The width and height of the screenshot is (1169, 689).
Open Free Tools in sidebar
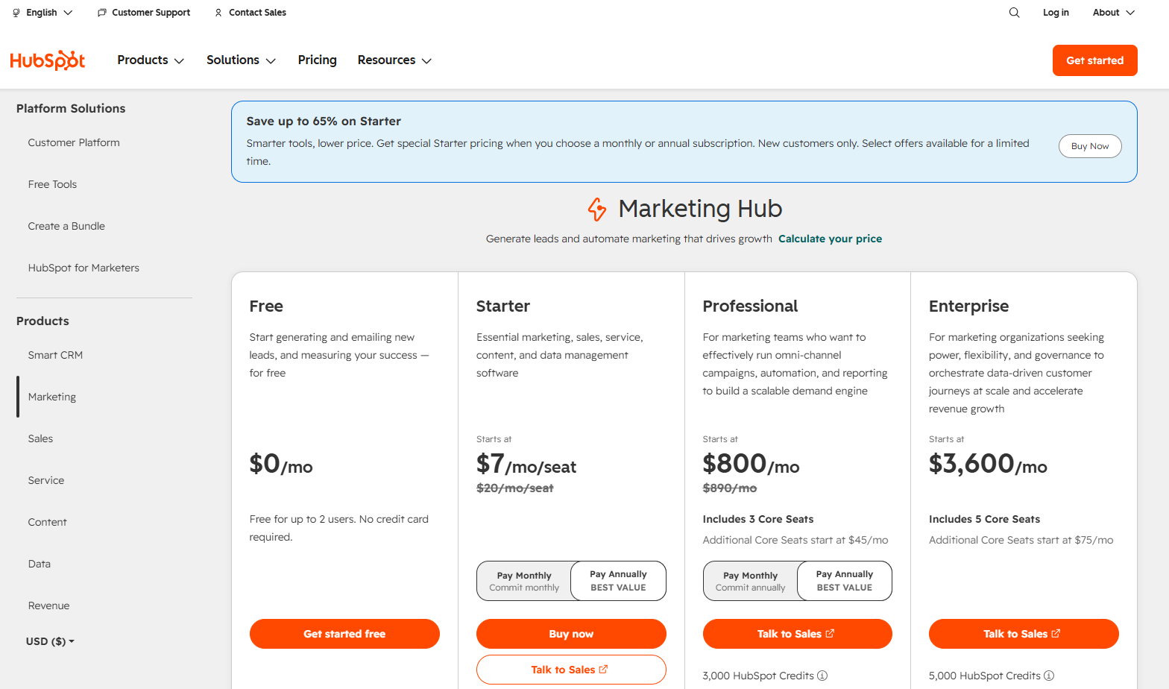click(x=52, y=184)
